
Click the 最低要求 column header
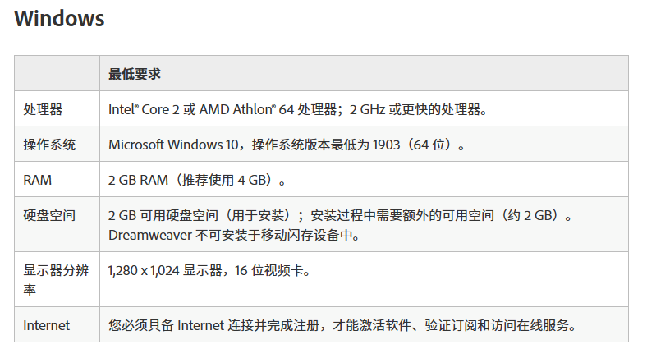pos(135,74)
